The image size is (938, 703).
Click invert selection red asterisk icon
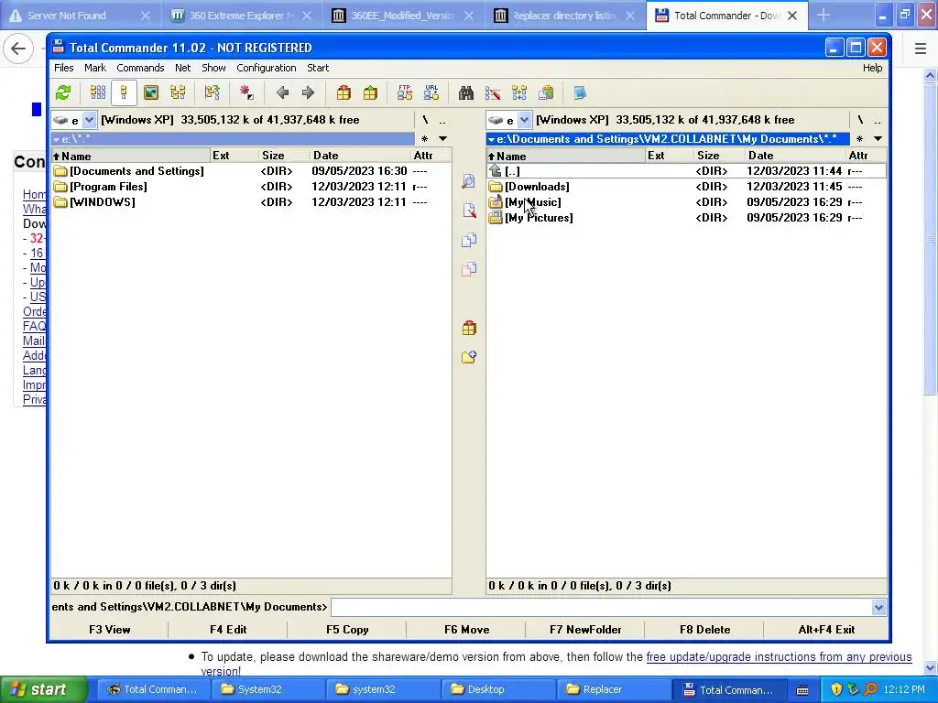(x=245, y=92)
